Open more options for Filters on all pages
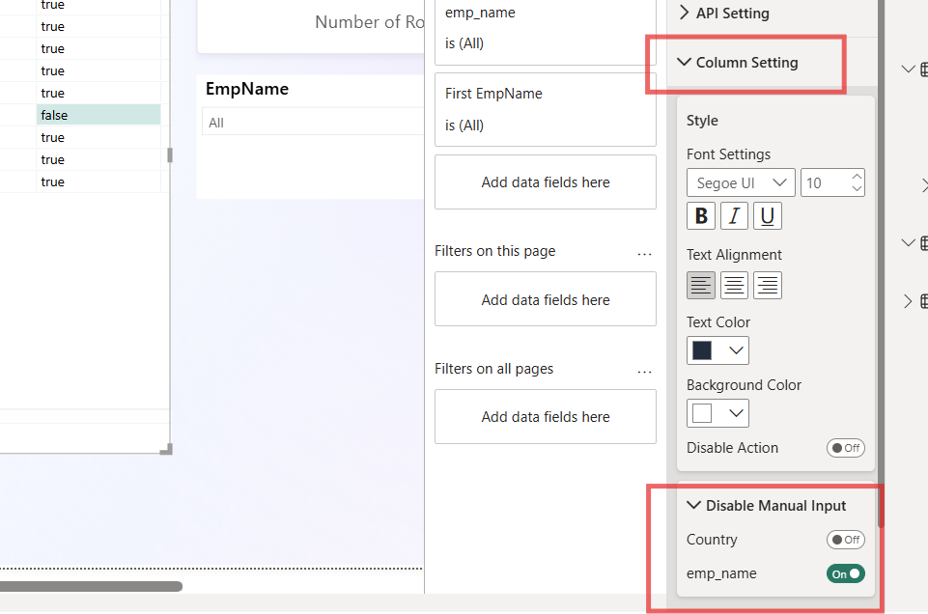The height and width of the screenshot is (614, 928). (x=644, y=371)
